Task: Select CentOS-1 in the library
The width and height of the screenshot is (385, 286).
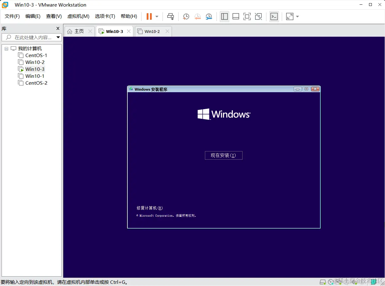Action: (36, 56)
